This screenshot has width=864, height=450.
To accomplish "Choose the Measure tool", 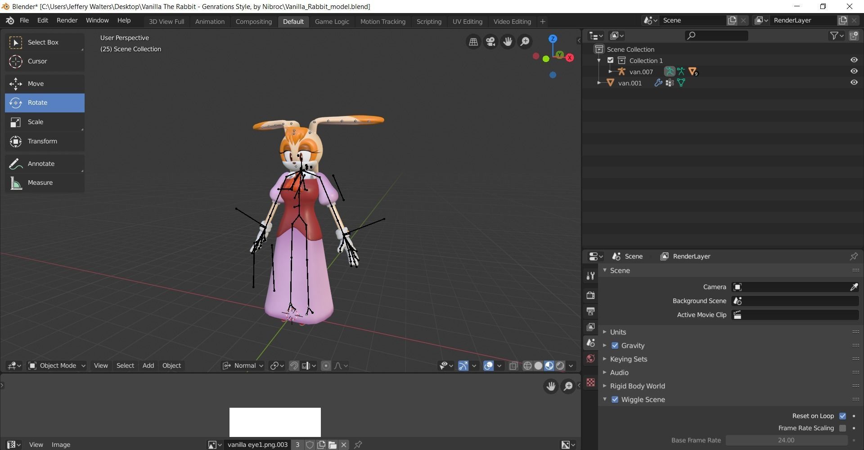I will point(45,183).
